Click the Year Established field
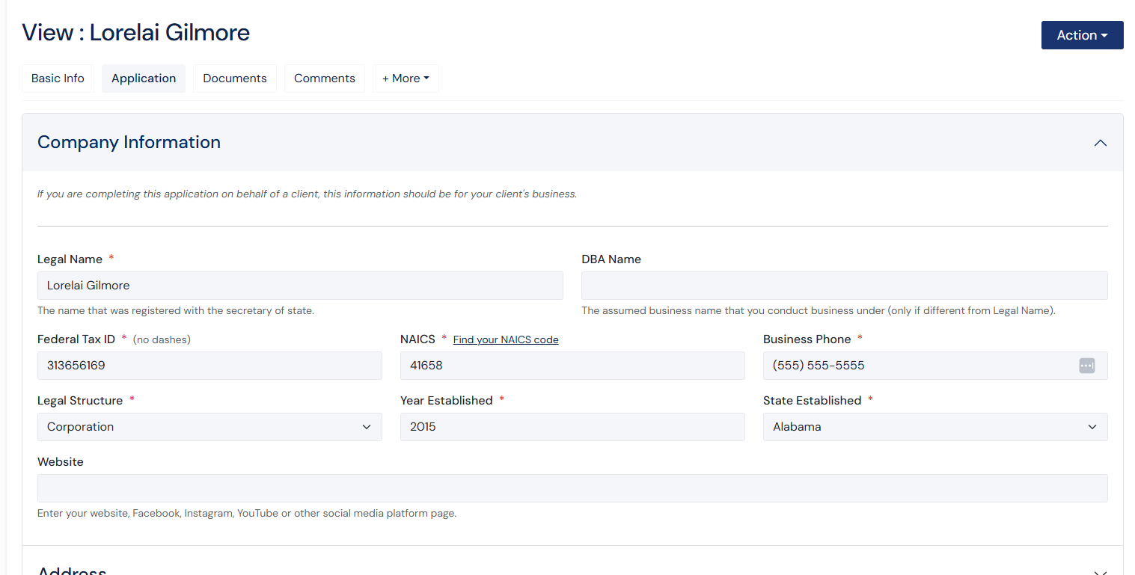 tap(572, 426)
